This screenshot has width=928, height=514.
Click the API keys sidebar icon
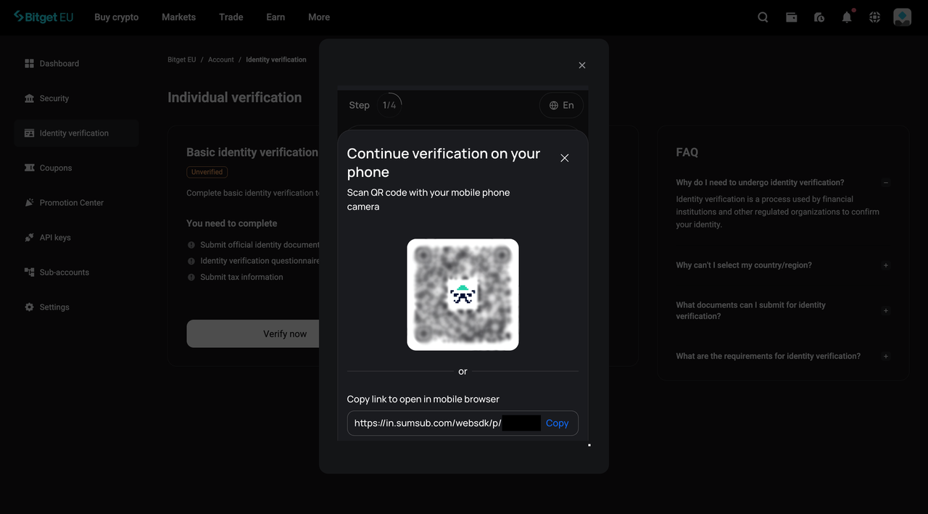(x=29, y=238)
